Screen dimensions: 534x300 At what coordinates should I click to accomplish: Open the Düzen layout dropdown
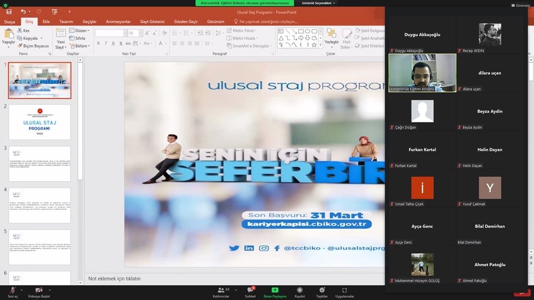tap(79, 31)
